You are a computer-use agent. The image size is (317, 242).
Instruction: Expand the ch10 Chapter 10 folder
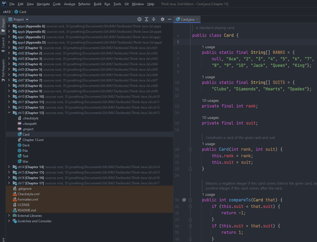pos(9,96)
